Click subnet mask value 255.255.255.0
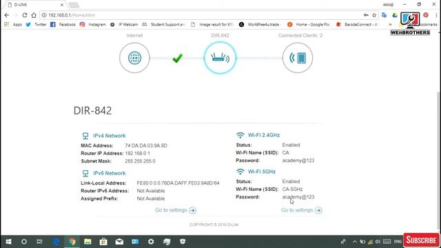441x248 pixels. 140,161
